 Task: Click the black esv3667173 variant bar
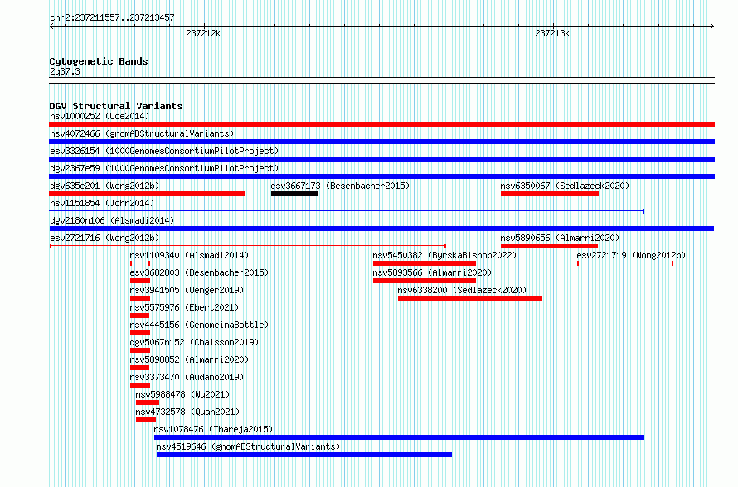294,194
